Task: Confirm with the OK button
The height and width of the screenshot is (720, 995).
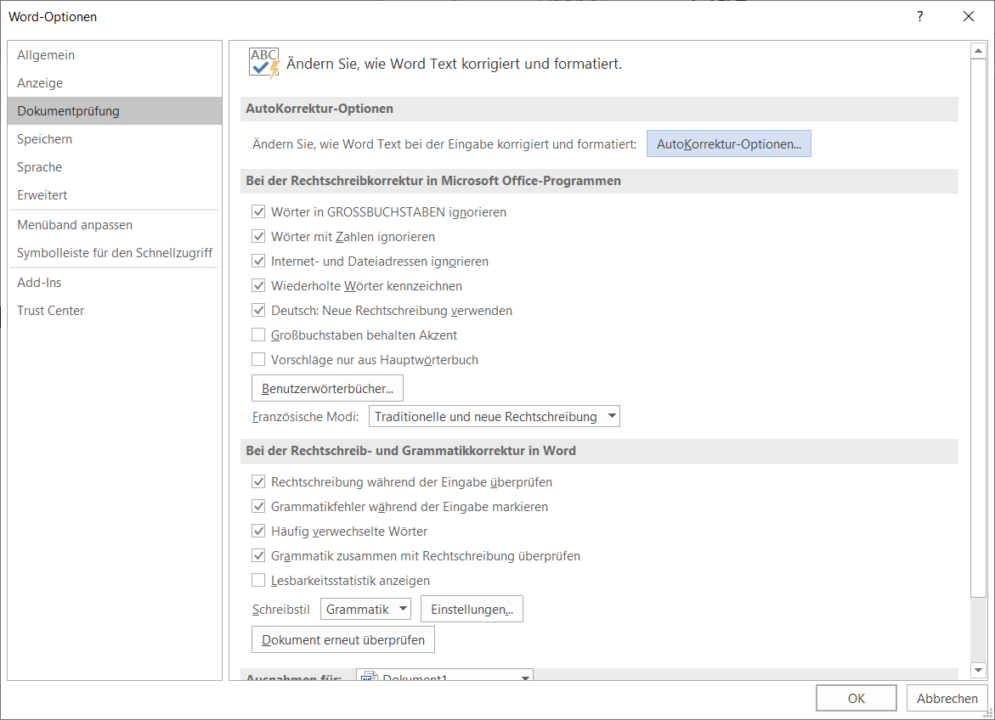Action: click(856, 698)
